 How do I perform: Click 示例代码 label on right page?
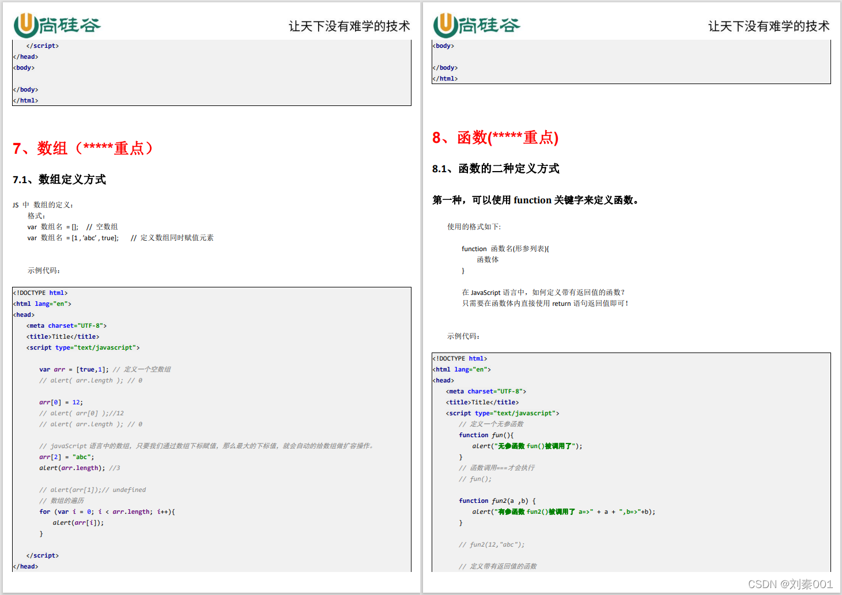(463, 336)
